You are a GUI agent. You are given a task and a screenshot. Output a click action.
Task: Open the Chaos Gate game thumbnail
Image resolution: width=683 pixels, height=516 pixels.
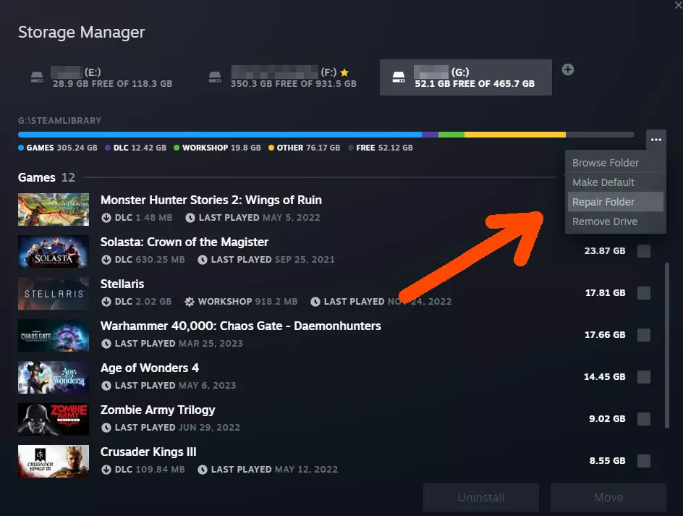click(x=54, y=336)
